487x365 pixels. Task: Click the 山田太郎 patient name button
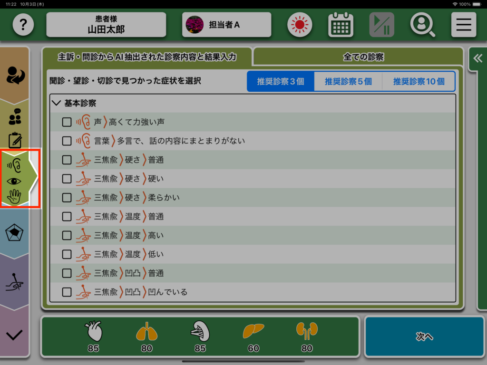tap(106, 25)
